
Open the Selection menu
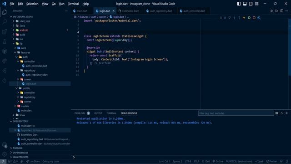click(32, 4)
